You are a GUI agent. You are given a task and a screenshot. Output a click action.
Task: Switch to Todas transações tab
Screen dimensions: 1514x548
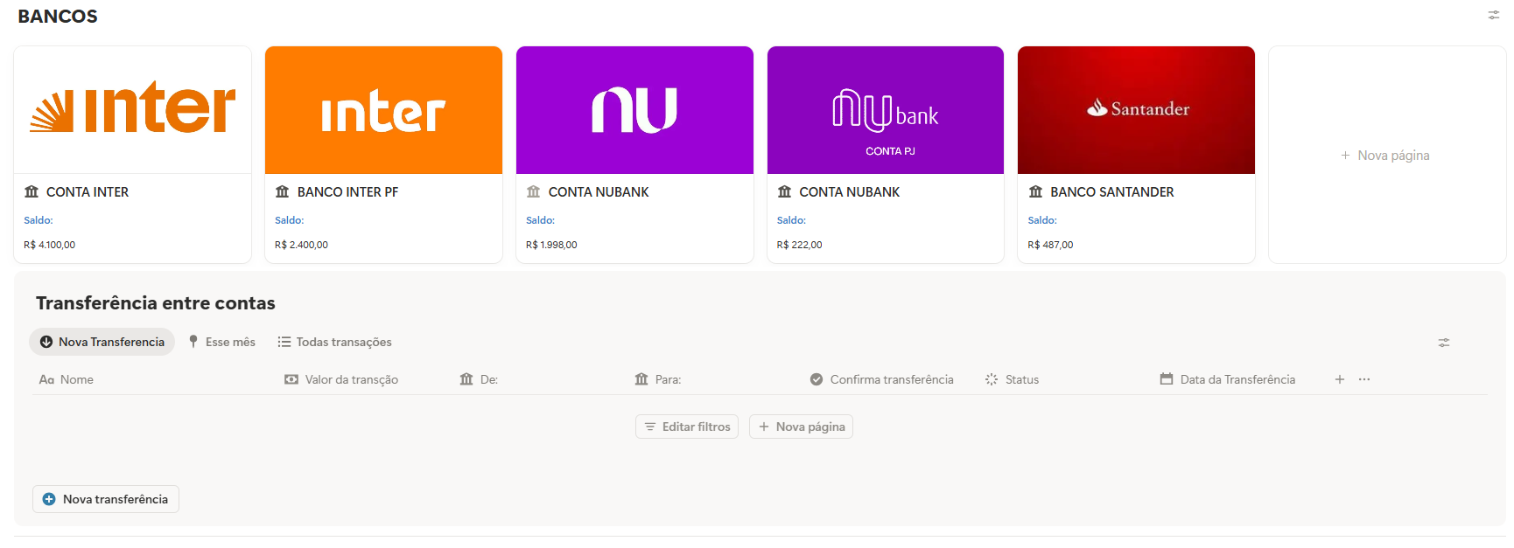[334, 342]
